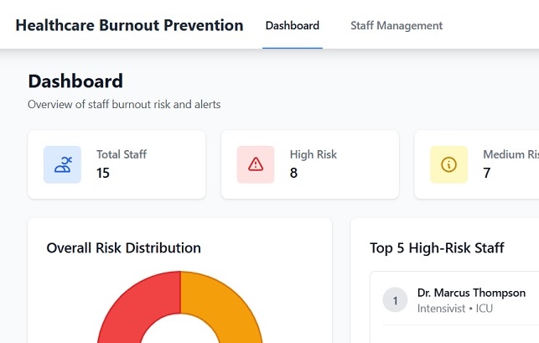Click the orange segment of the risk donut chart
Screen dimensions: 539x343
[x=222, y=302]
